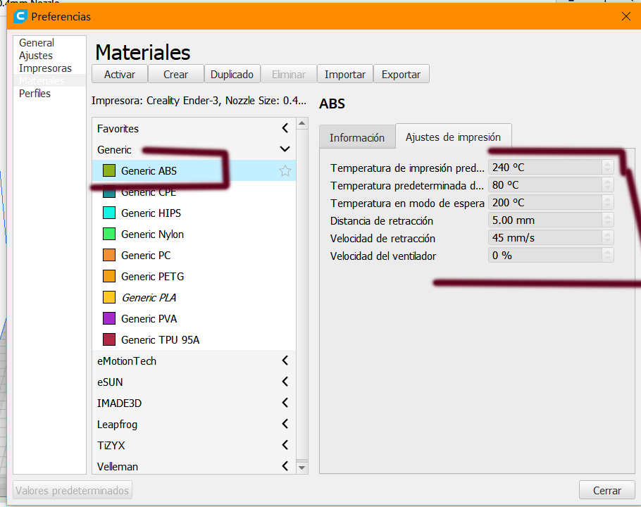Click the Generic PC orange swatch icon

click(x=109, y=256)
